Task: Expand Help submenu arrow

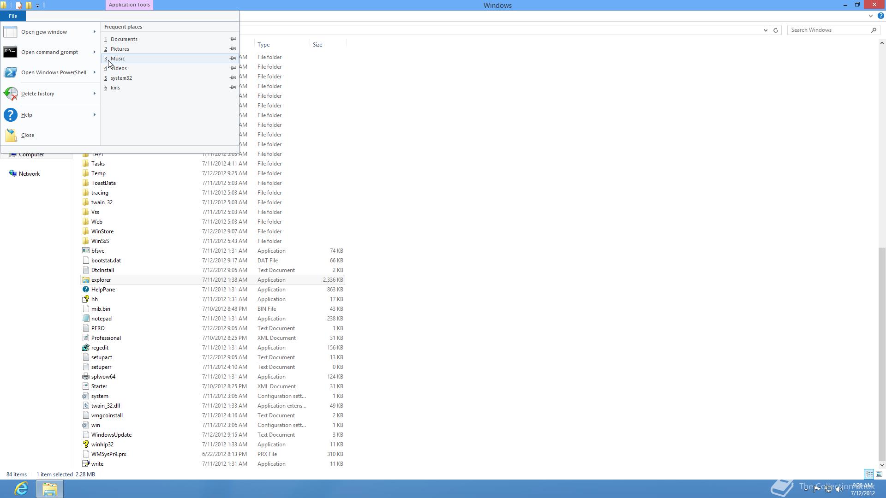Action: point(95,115)
